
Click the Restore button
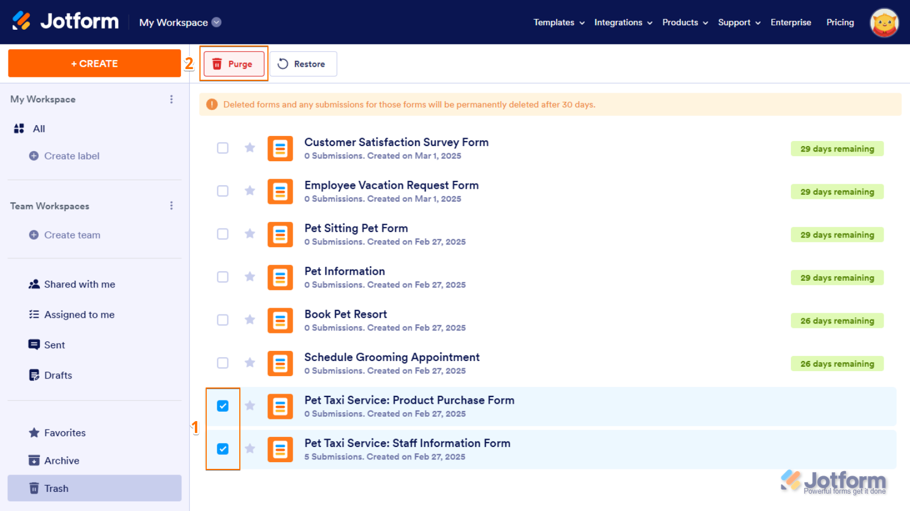pos(303,64)
